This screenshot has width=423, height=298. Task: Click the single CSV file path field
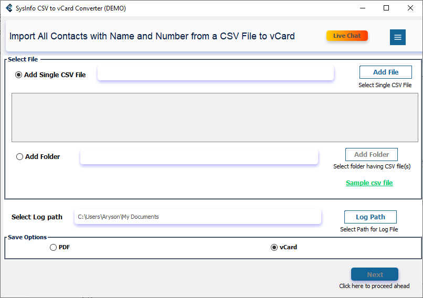215,73
